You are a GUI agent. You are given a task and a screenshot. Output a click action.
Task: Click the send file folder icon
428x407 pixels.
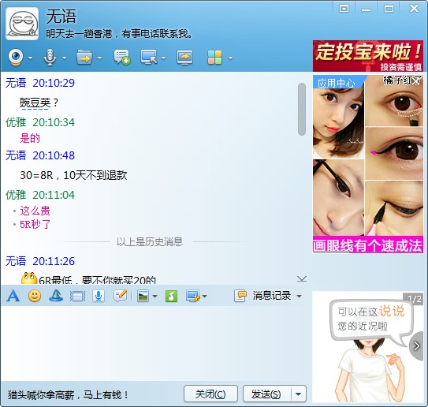(x=84, y=58)
